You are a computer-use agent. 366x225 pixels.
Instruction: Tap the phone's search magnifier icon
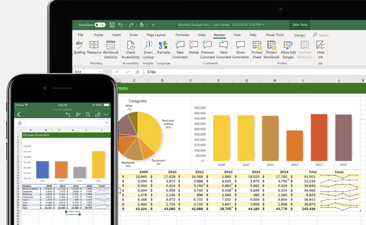tap(88, 114)
